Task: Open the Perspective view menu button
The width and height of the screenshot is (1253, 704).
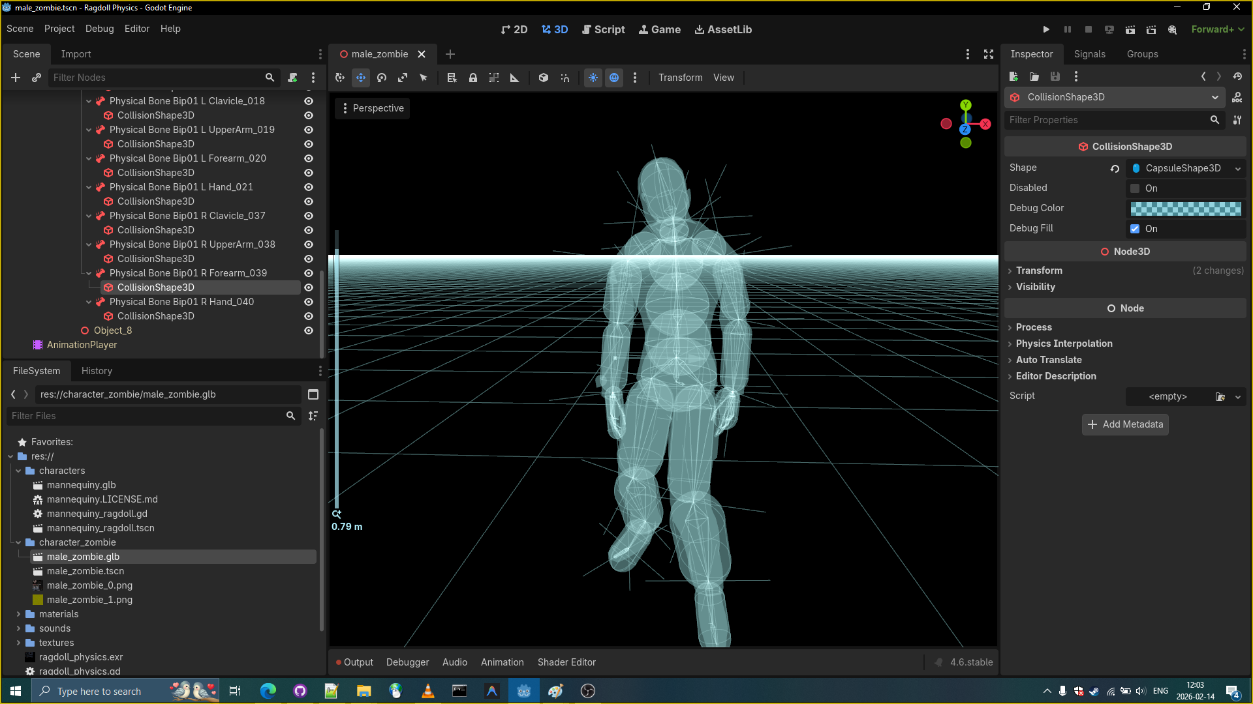Action: [373, 108]
